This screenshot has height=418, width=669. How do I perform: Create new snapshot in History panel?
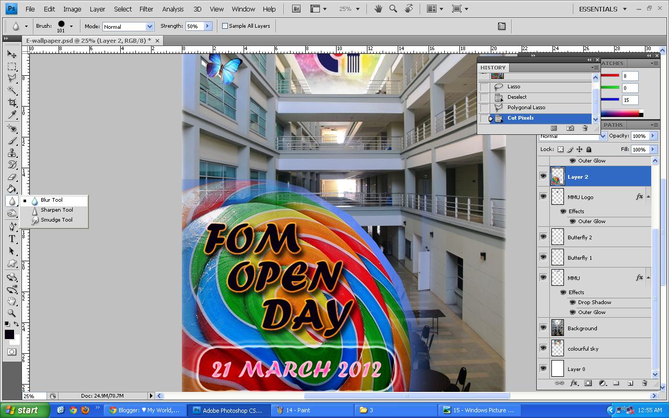[570, 128]
